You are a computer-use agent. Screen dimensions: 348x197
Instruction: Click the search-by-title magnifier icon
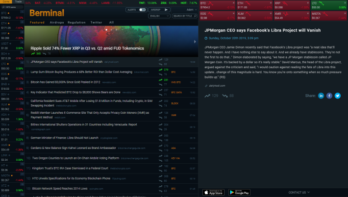195,16
